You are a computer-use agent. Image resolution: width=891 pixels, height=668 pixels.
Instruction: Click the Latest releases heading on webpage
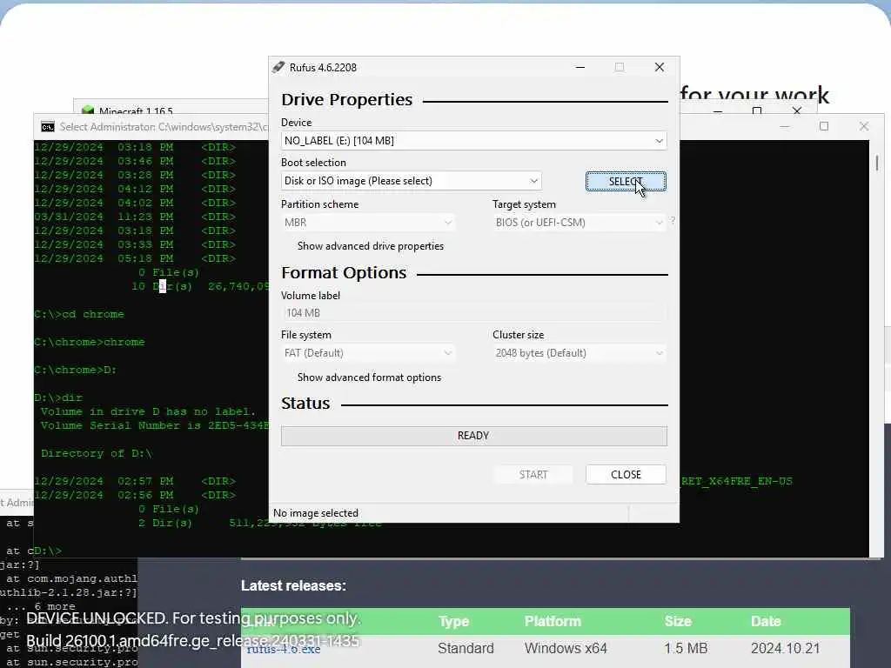point(293,585)
